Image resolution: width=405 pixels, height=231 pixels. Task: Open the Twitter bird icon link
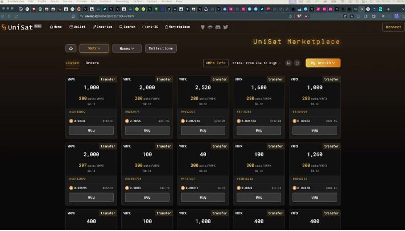225,27
